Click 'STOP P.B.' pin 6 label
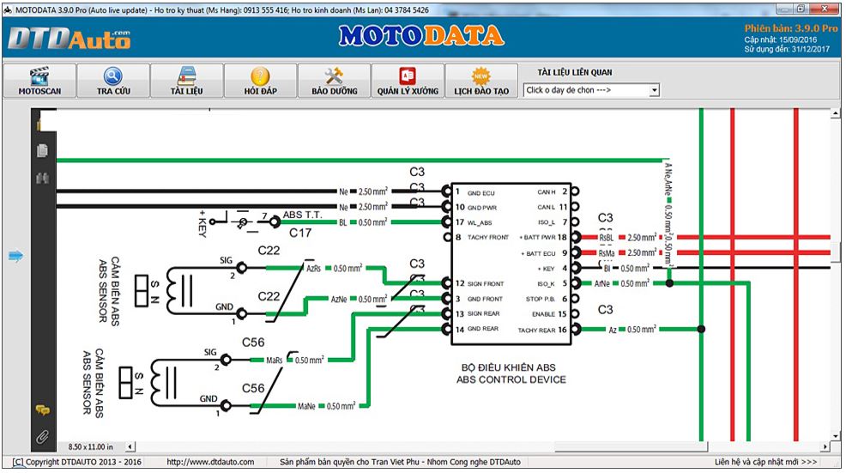This screenshot has height=473, width=846. (x=541, y=299)
